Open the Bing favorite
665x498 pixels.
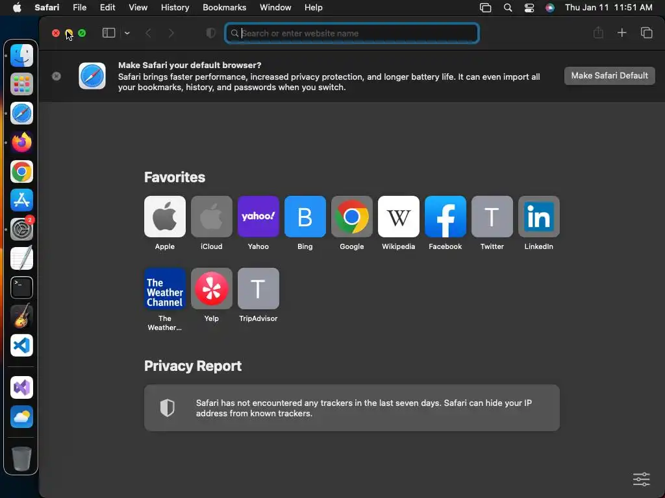[x=305, y=217]
